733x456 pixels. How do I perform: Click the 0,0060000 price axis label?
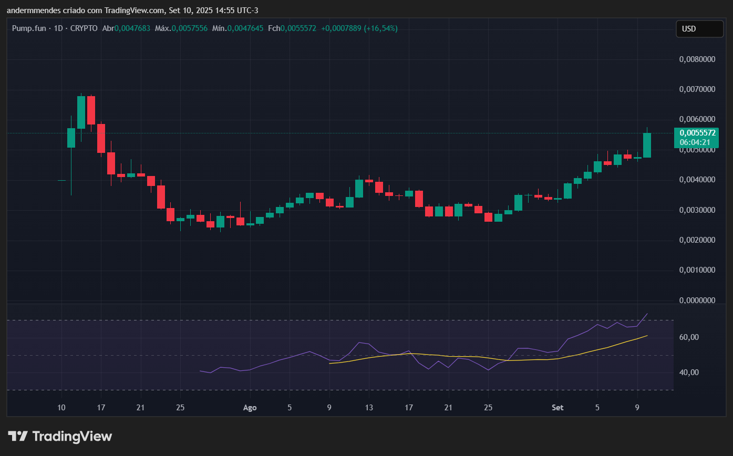697,120
